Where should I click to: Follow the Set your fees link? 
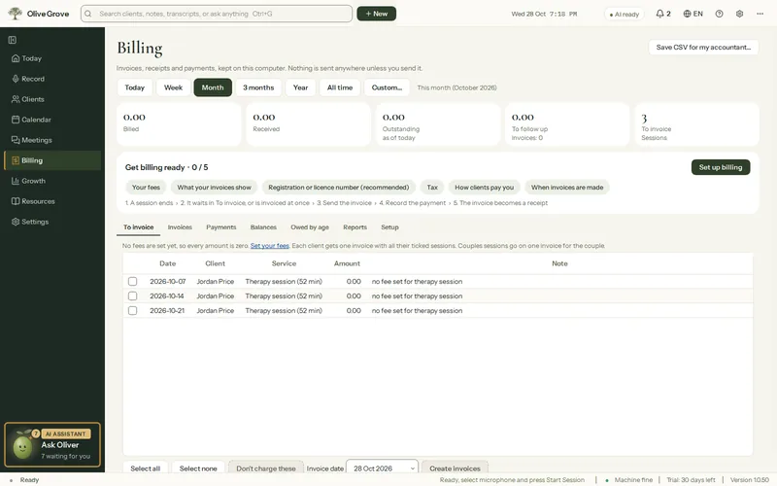pyautogui.click(x=270, y=246)
